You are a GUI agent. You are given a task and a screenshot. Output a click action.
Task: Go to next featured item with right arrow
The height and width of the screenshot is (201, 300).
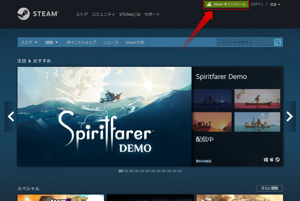click(289, 116)
